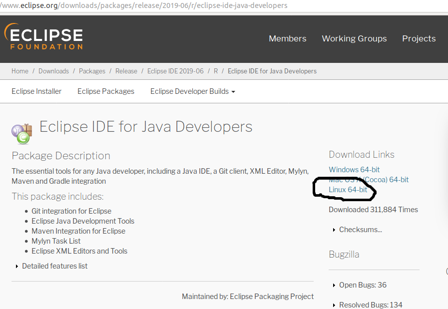Open Eclipse IDE 2019-06 breadcrumb
This screenshot has width=448, height=309.
pos(175,71)
